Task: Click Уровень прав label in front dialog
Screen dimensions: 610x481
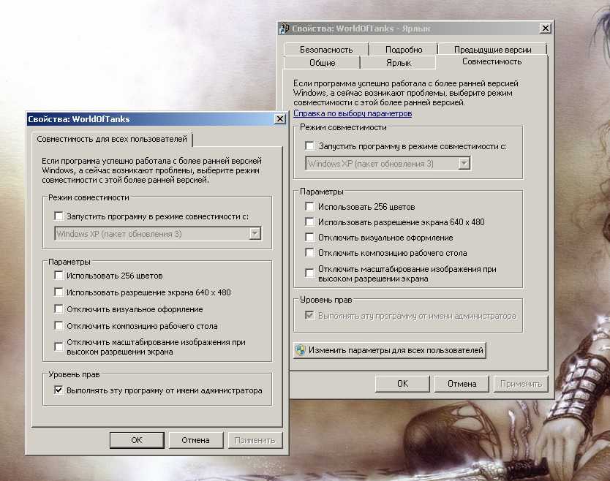Action: tap(74, 374)
